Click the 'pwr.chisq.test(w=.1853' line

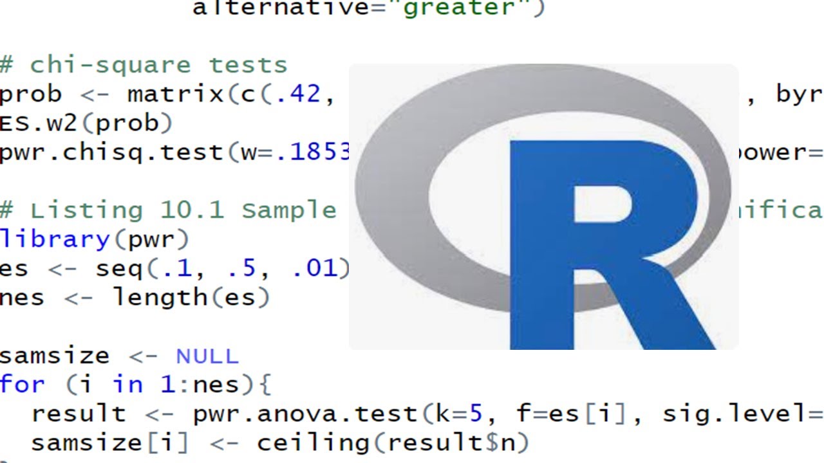pos(175,152)
